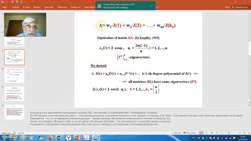The height and width of the screenshot is (141, 251).
Task: Open Yandex Browser from the taskbar
Action: 69,138
